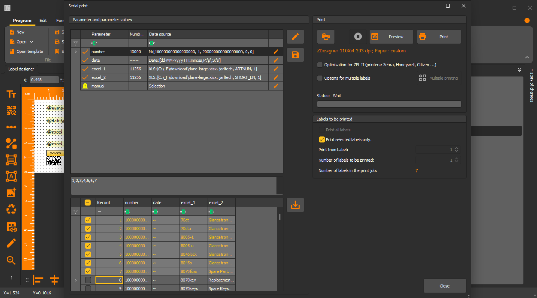Edit the excel_1 parameter pencil icon
Screen dimensions: 537x298
pos(276,69)
